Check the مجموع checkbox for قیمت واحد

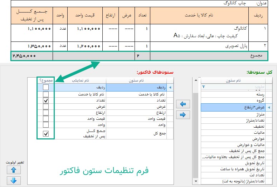point(46,119)
